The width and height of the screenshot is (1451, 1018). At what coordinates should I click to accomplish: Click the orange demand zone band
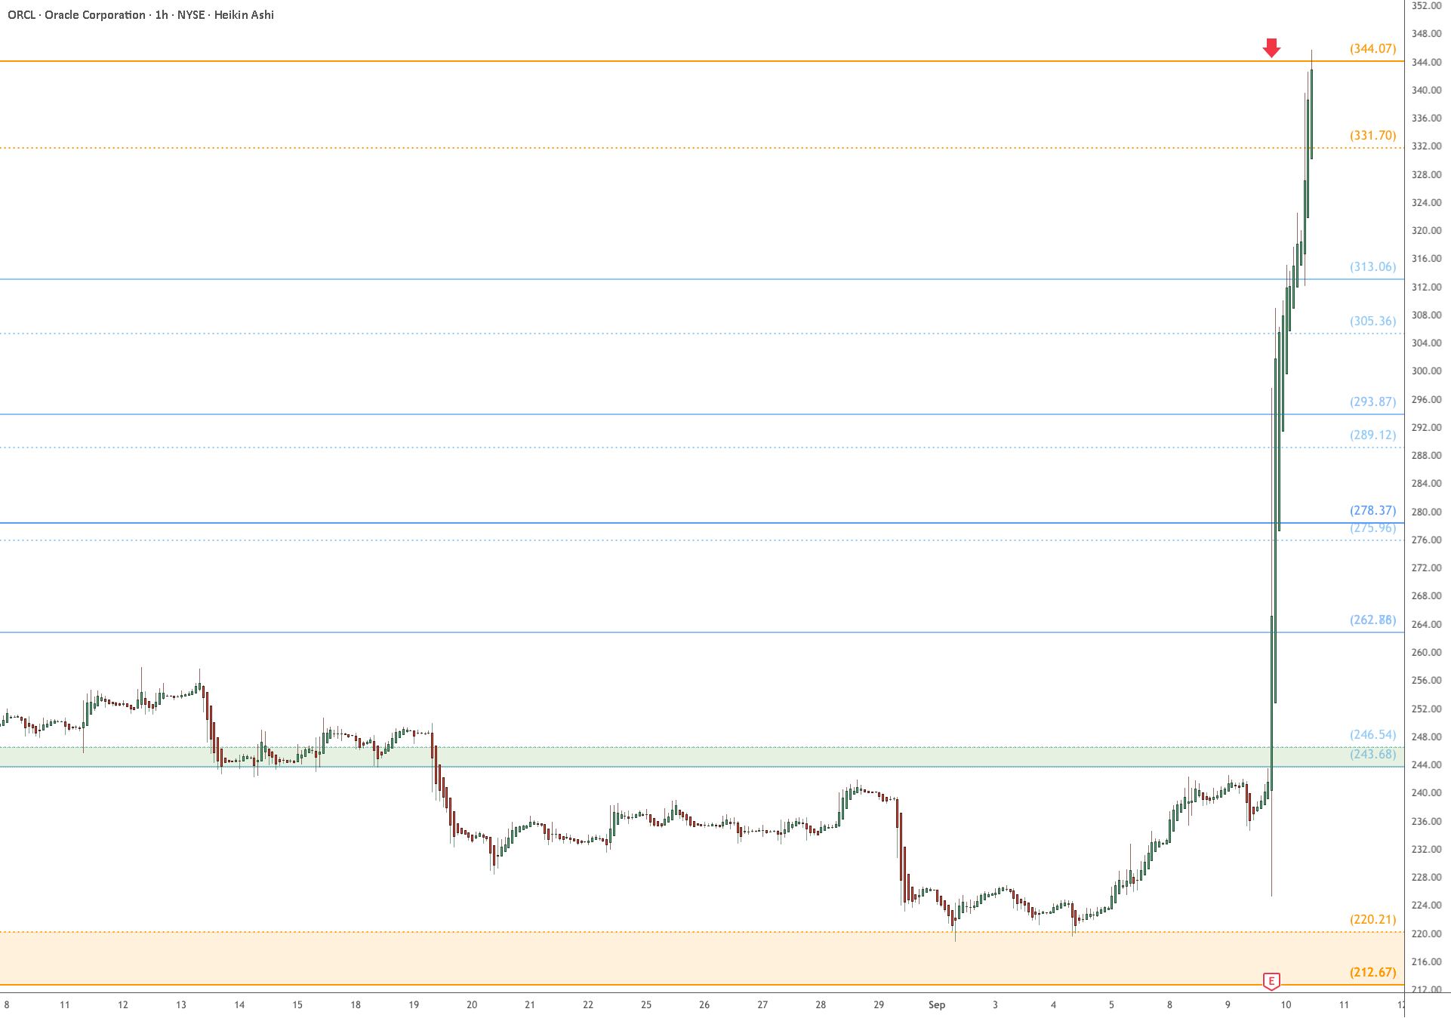(702, 958)
